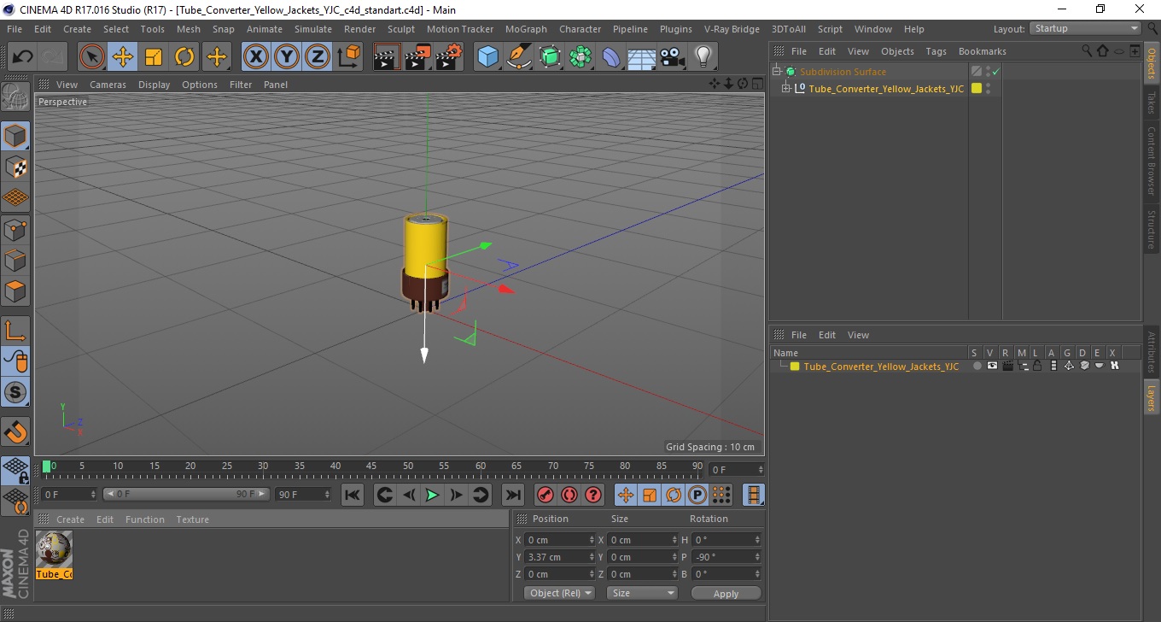Add a Cube primitive object

tap(488, 57)
